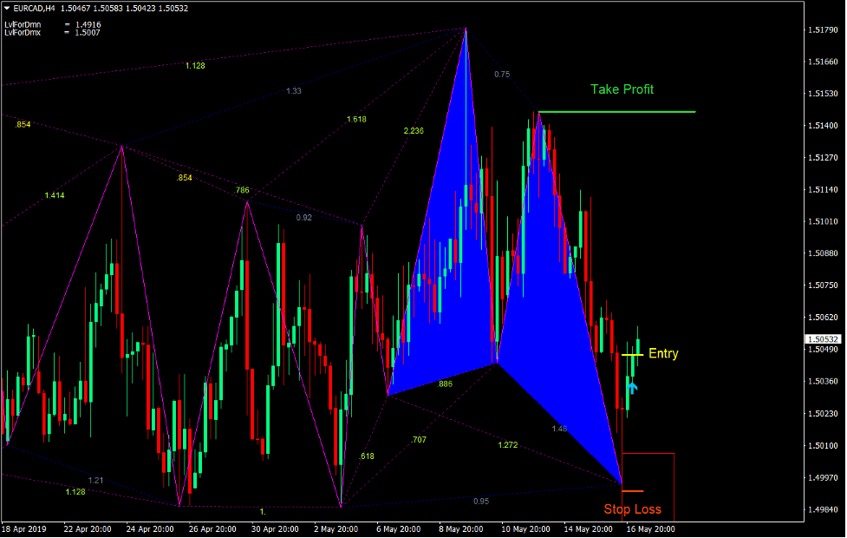The height and width of the screenshot is (538, 847).
Task: Select the LvlForDmn indicator label
Action: click(x=22, y=23)
